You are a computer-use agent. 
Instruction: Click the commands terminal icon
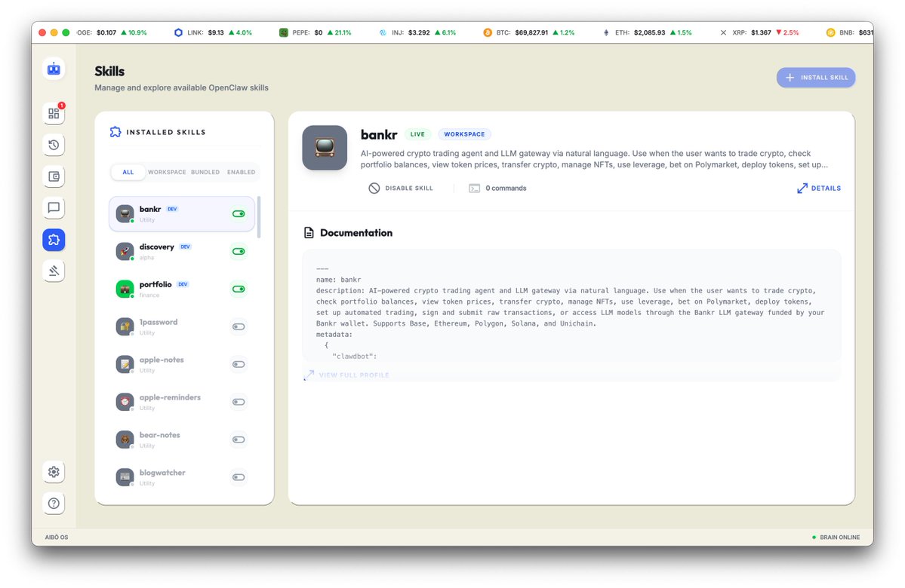(x=474, y=188)
